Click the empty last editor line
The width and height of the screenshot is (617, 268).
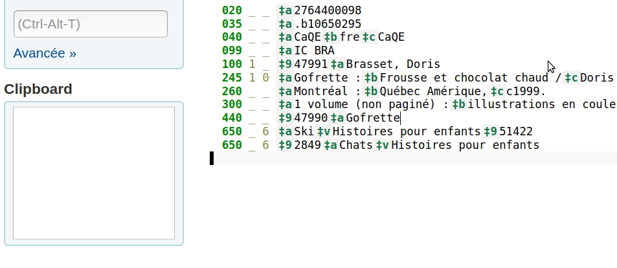tap(413, 158)
